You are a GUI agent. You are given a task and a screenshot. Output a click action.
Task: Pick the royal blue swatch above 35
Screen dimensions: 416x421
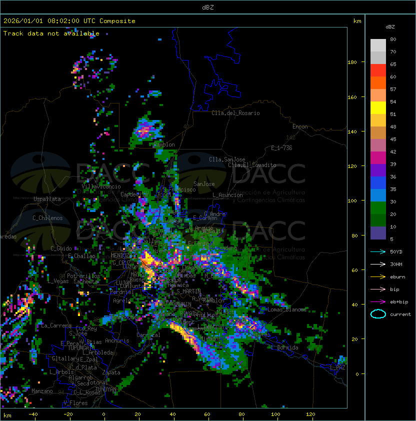point(378,182)
